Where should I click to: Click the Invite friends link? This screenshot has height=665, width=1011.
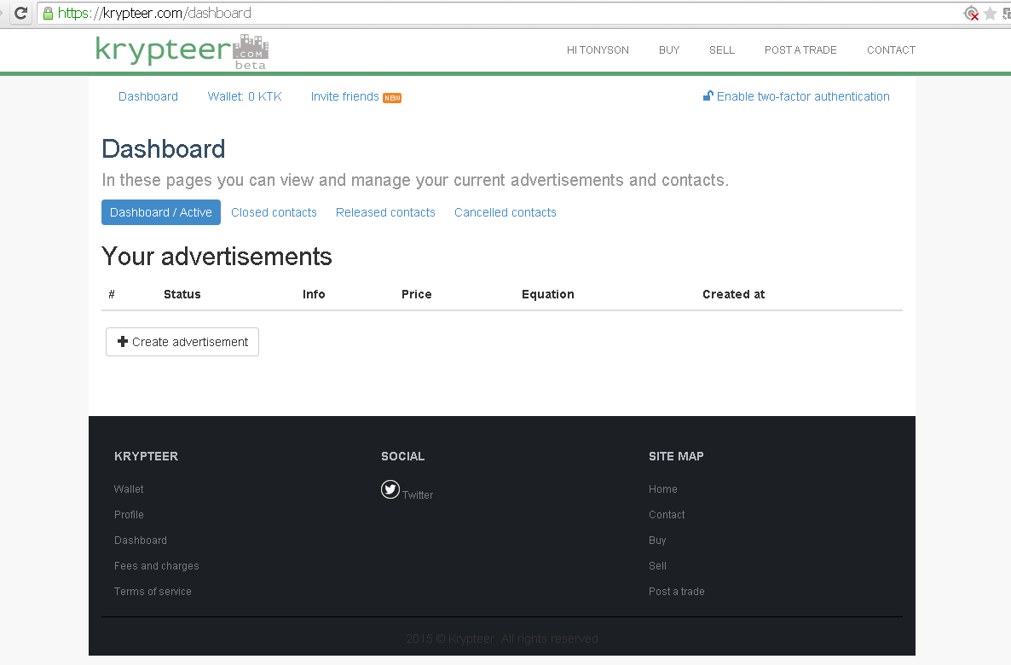(x=345, y=96)
